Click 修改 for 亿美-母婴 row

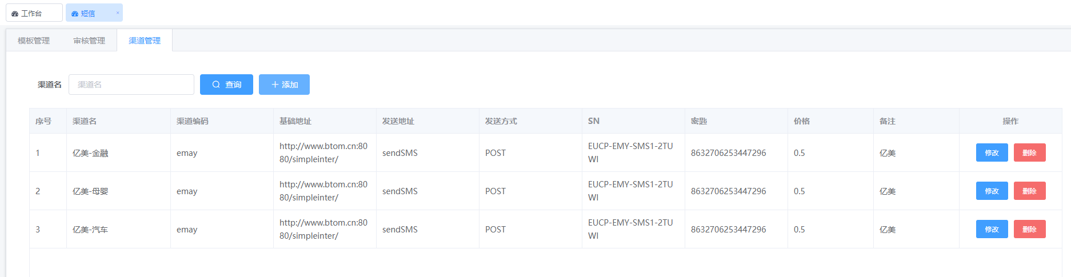pyautogui.click(x=992, y=191)
